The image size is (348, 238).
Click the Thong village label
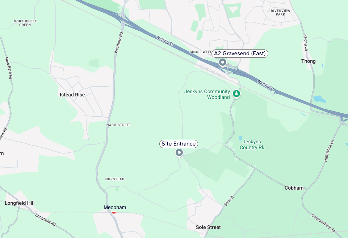tap(308, 61)
